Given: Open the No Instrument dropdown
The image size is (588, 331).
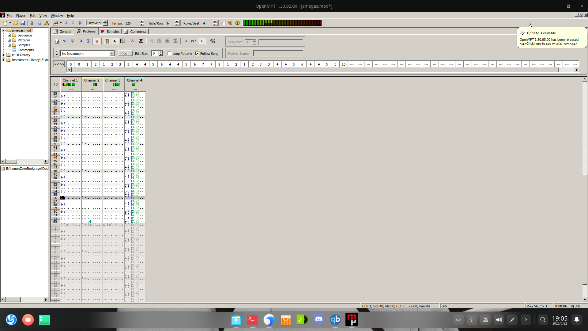Looking at the screenshot, I should tap(111, 53).
